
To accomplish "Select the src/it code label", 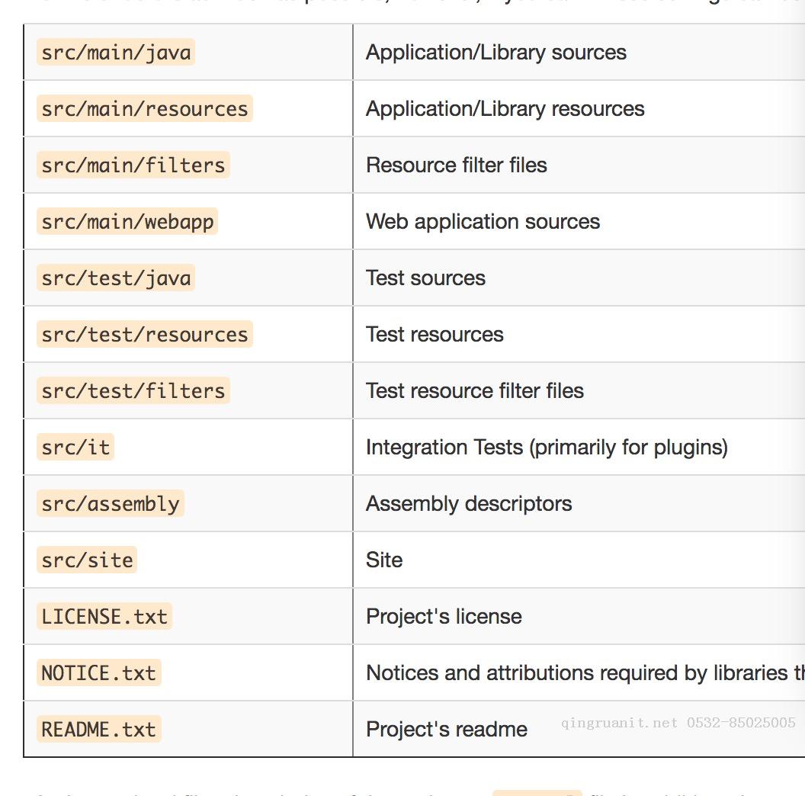I will [x=75, y=448].
